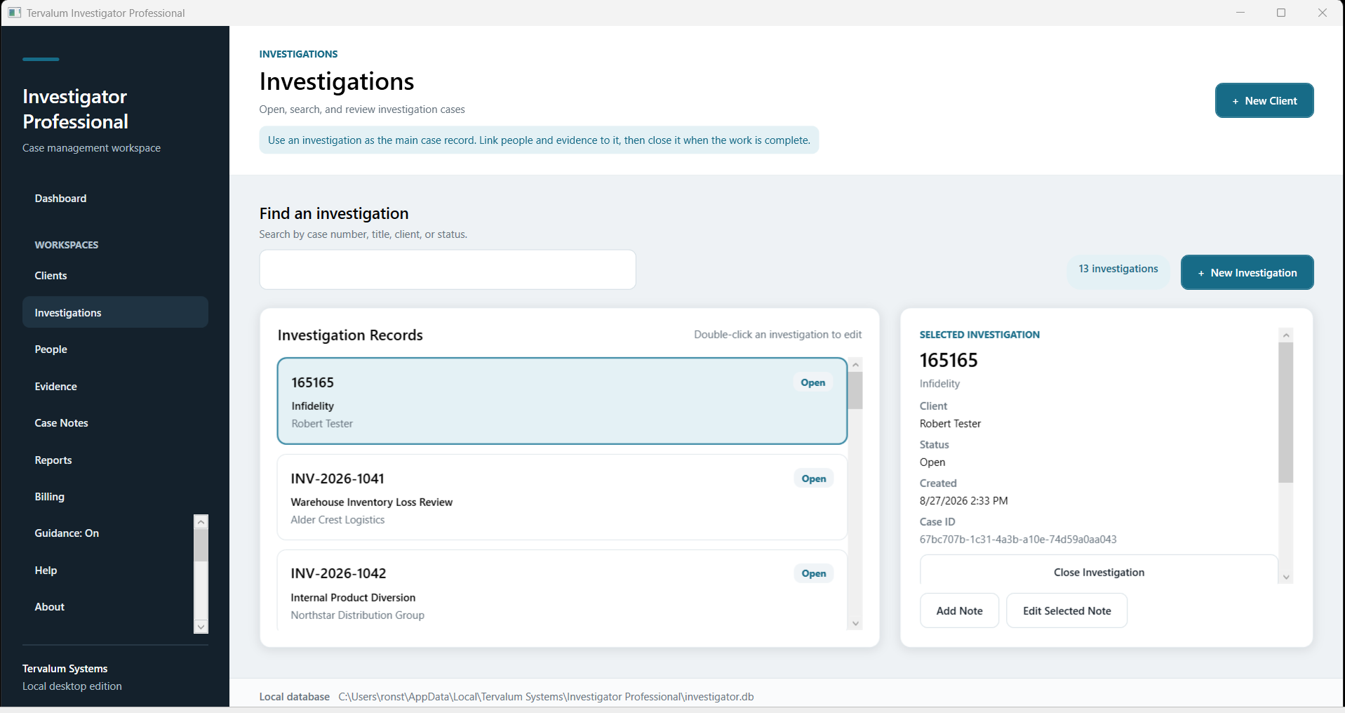Viewport: 1345px width, 713px height.
Task: Focus the investigation search field
Action: point(448,269)
